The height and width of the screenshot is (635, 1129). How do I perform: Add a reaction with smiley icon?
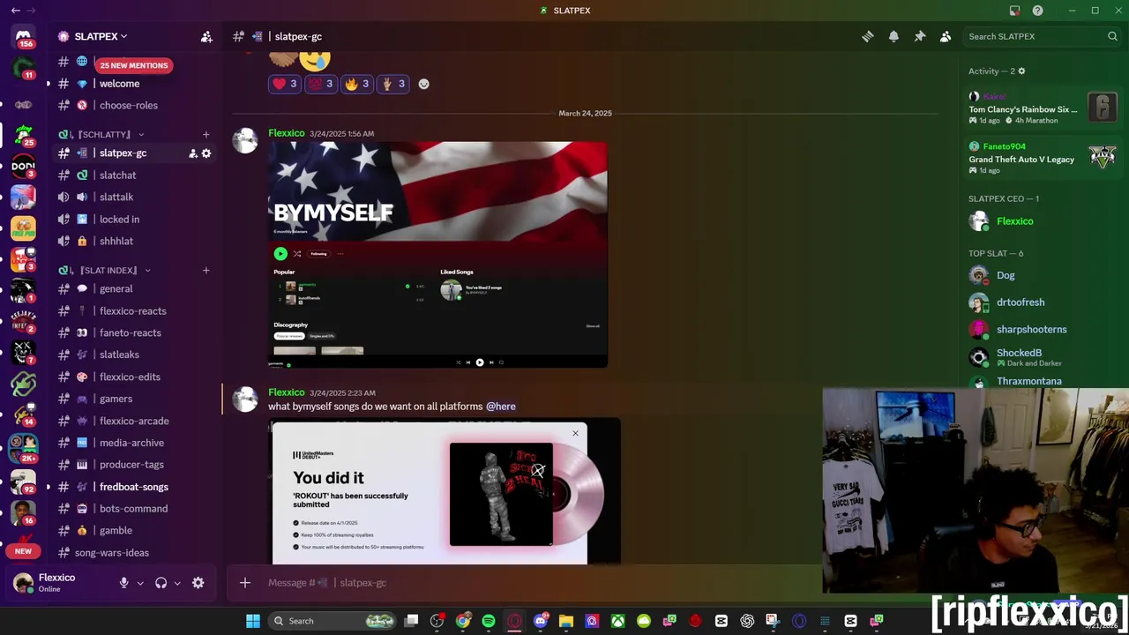click(423, 84)
